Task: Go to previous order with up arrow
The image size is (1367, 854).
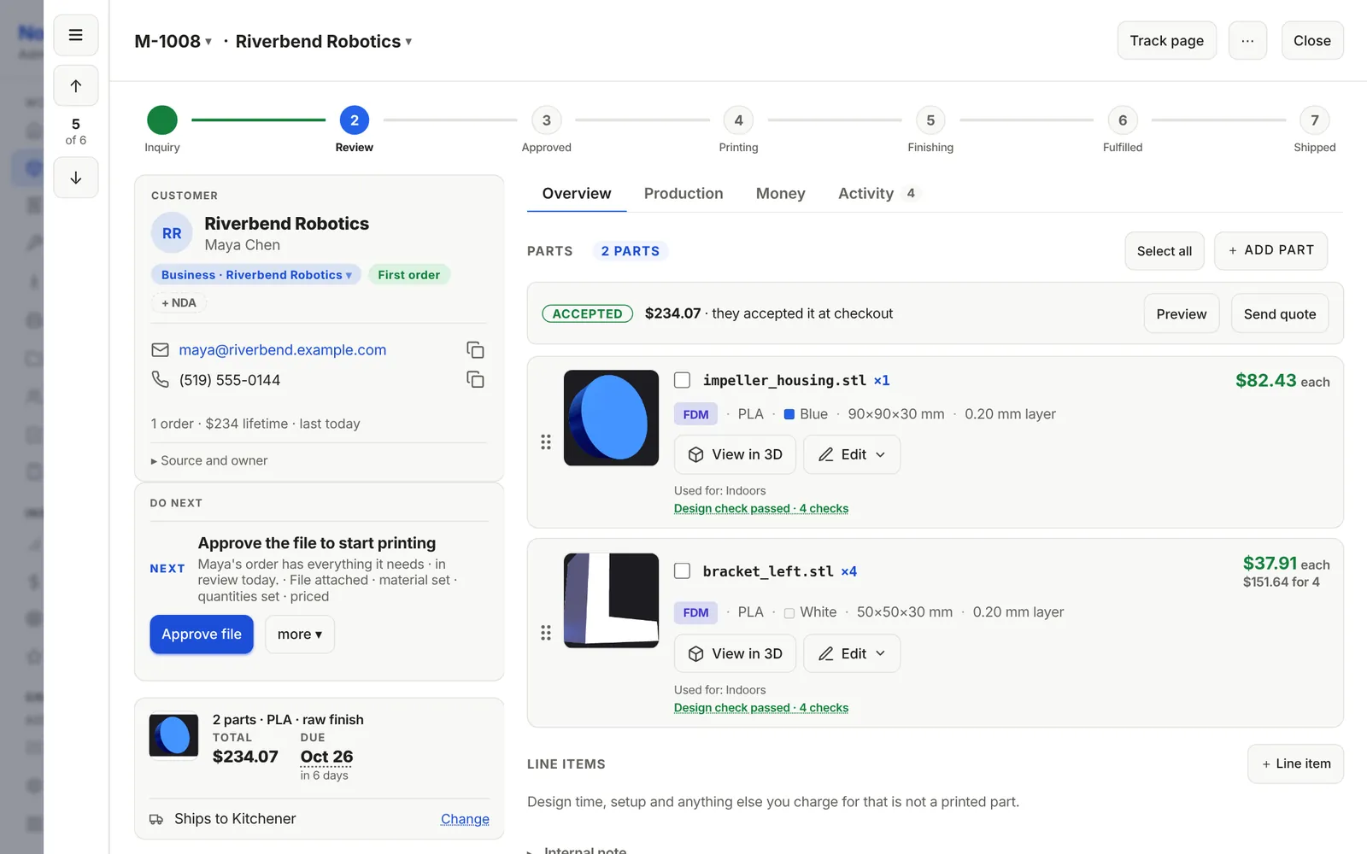Action: pos(76,85)
